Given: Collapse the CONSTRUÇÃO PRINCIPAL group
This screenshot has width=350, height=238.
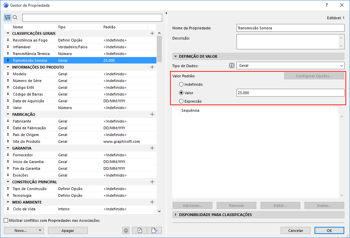Looking at the screenshot, I should 8,182.
